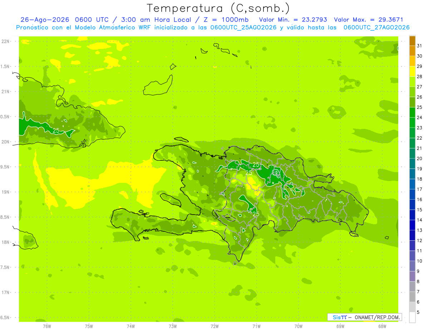
Task: Click the yellow color bar segment between 28 and 29
Action: click(x=412, y=71)
